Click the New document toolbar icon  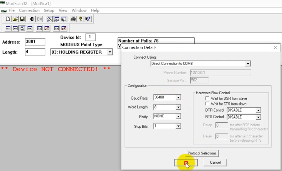[x=8, y=19]
